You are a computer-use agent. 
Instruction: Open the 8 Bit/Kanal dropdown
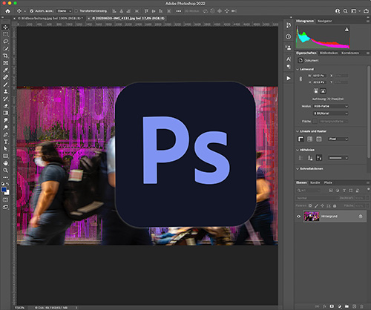331,113
